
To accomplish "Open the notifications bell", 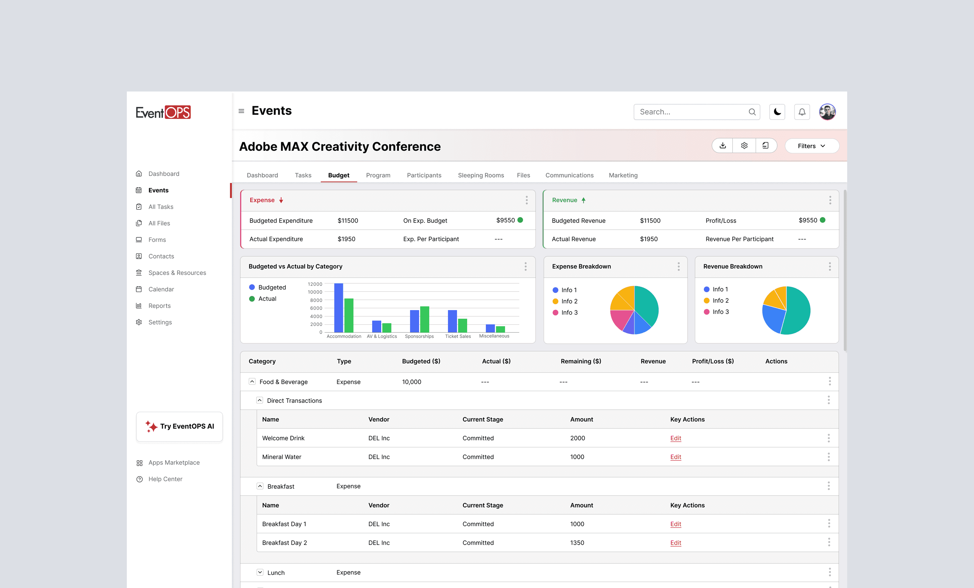I will 802,112.
